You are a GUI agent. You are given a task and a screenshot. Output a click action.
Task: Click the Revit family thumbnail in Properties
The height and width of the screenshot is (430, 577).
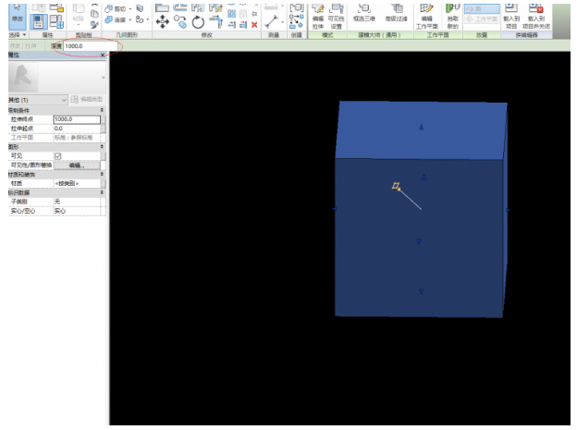[23, 78]
